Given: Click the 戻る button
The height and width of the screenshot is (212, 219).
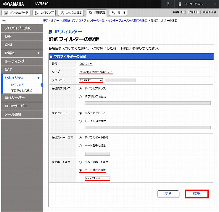Looking at the screenshot, I should pos(168,194).
